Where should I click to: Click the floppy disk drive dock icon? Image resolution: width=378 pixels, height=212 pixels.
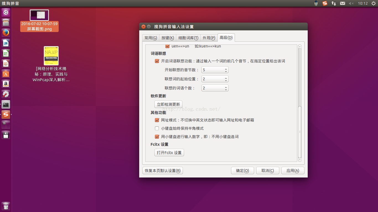coord(6,135)
